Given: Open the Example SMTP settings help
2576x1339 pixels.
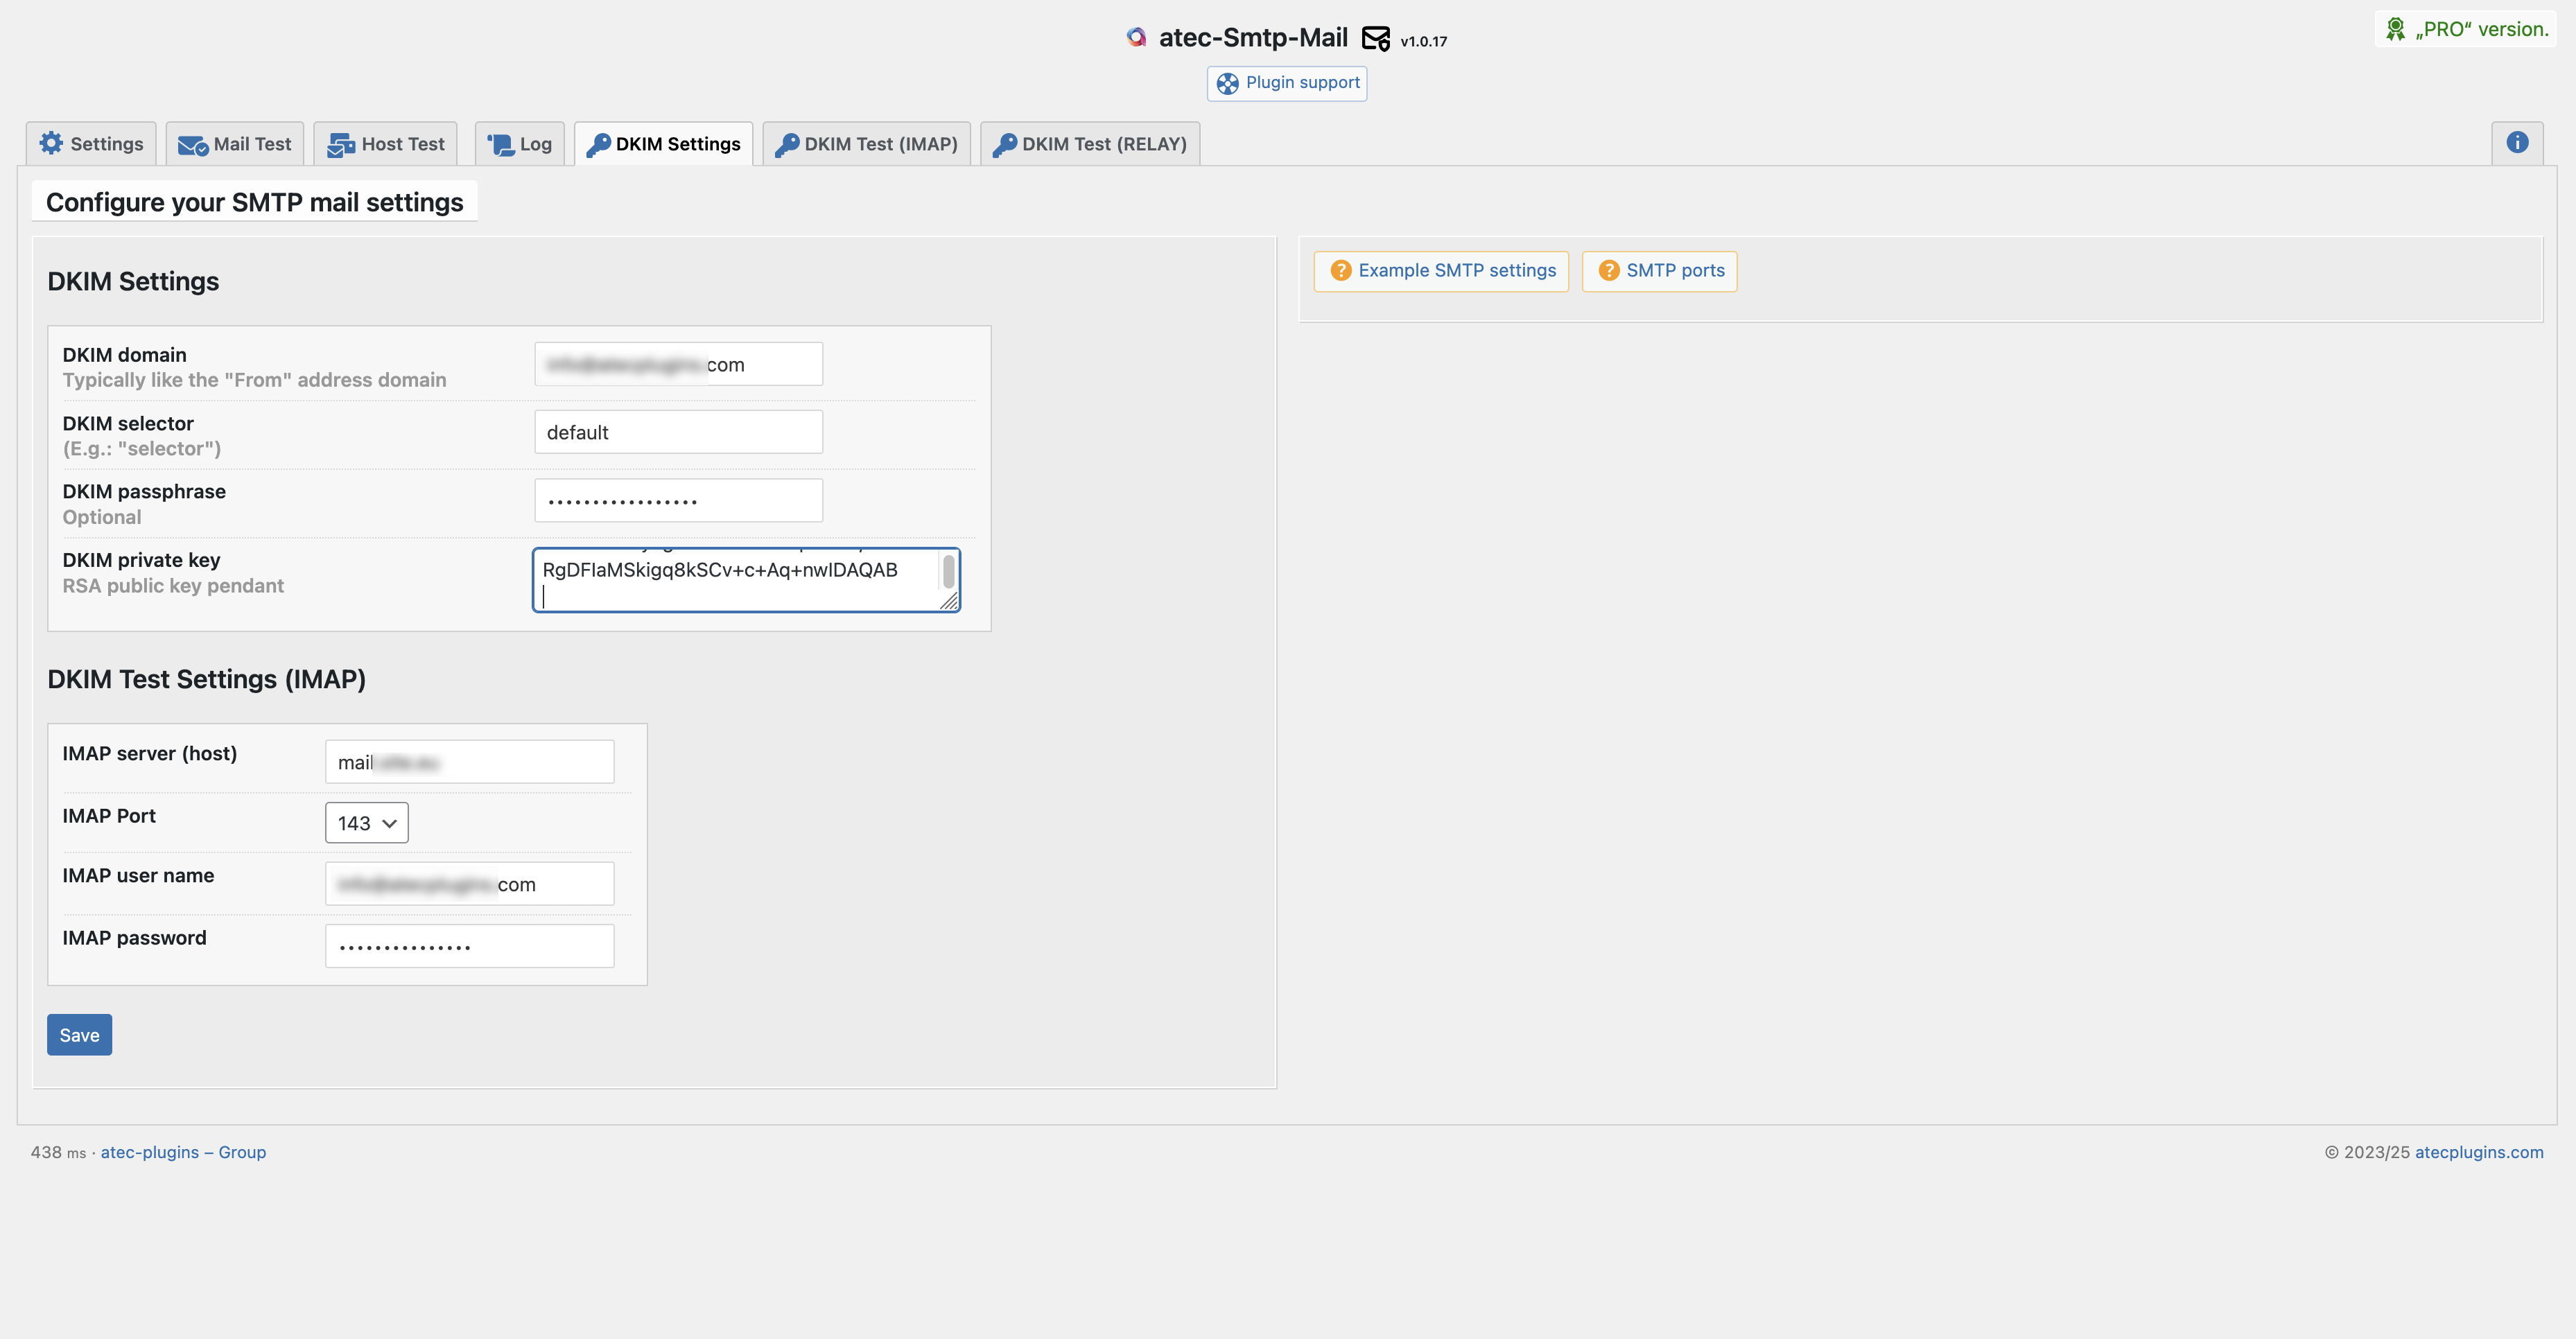Looking at the screenshot, I should coord(1441,271).
